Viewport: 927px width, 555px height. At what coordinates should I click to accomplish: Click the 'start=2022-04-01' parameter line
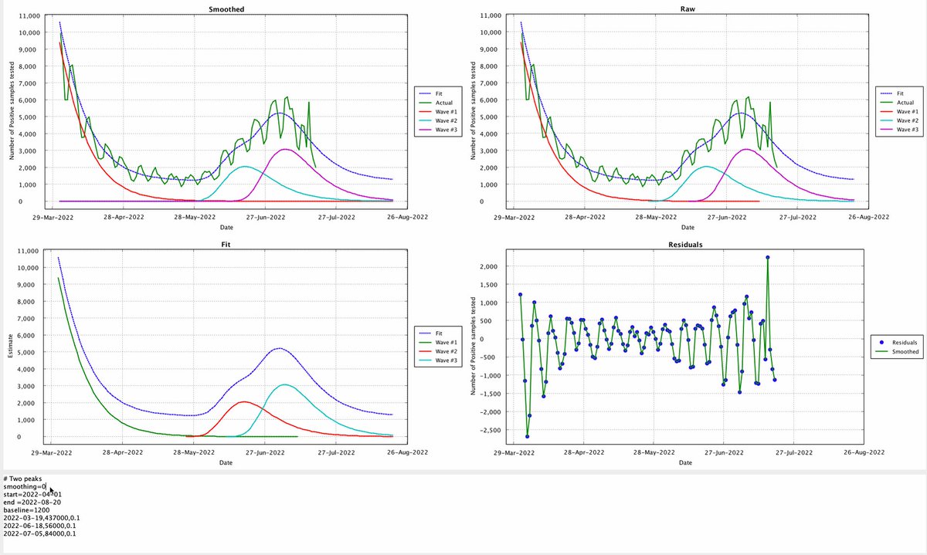(x=32, y=495)
